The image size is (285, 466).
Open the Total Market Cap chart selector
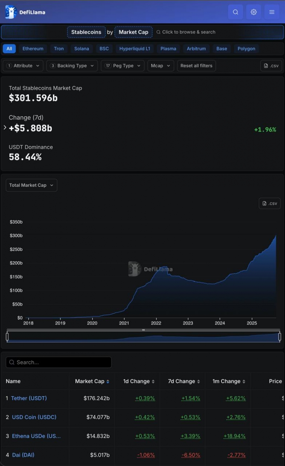click(31, 185)
